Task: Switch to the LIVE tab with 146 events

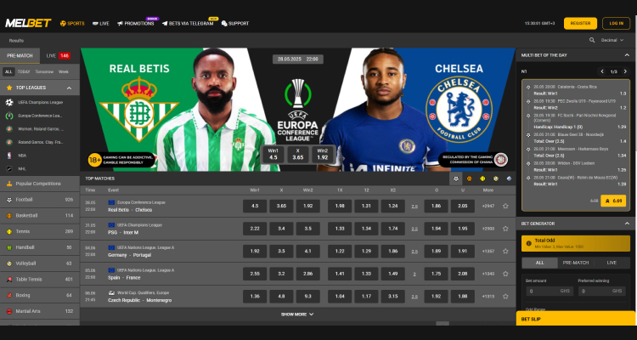Action: pyautogui.click(x=59, y=56)
